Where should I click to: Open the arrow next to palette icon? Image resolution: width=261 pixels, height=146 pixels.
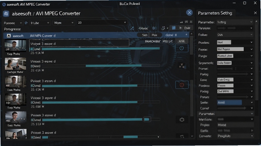point(167,28)
